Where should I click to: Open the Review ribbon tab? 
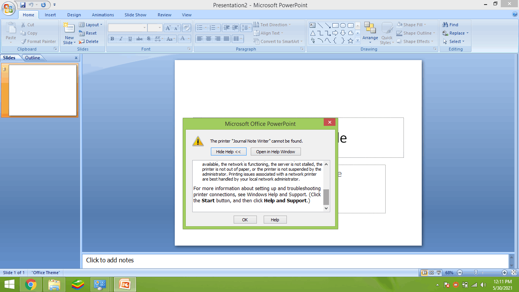[165, 15]
